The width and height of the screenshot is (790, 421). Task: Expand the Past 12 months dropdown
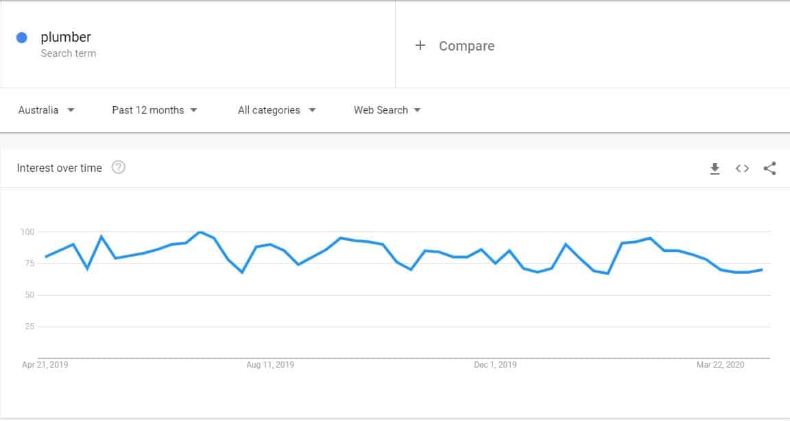point(154,110)
